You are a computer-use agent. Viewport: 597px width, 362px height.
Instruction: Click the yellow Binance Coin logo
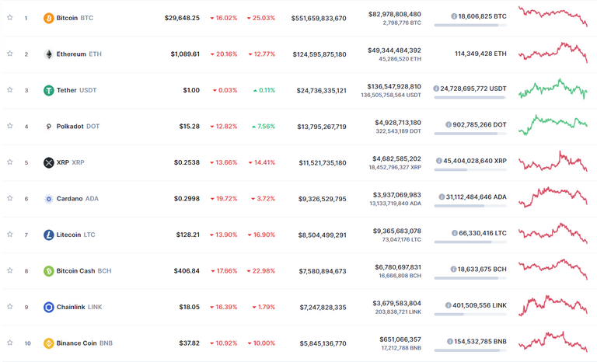pos(49,343)
